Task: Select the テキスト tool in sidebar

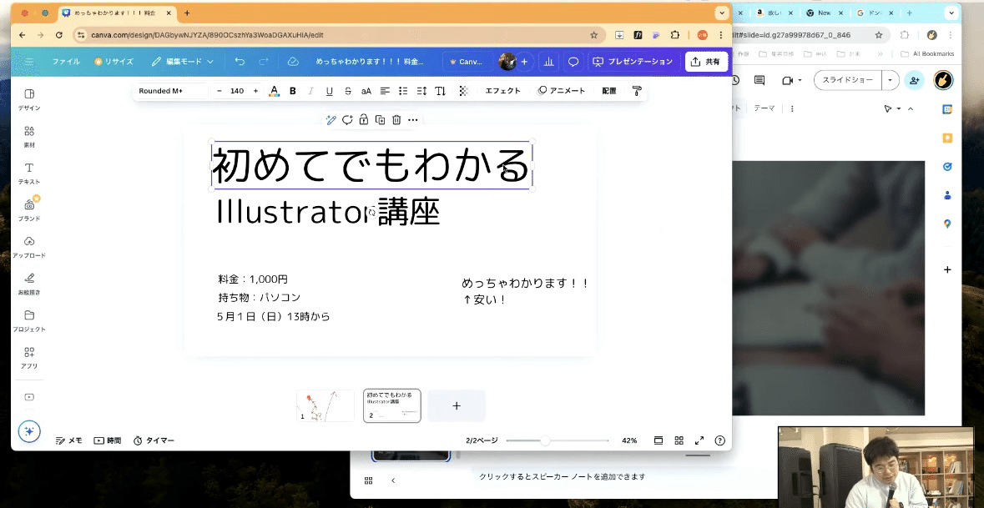Action: click(29, 174)
